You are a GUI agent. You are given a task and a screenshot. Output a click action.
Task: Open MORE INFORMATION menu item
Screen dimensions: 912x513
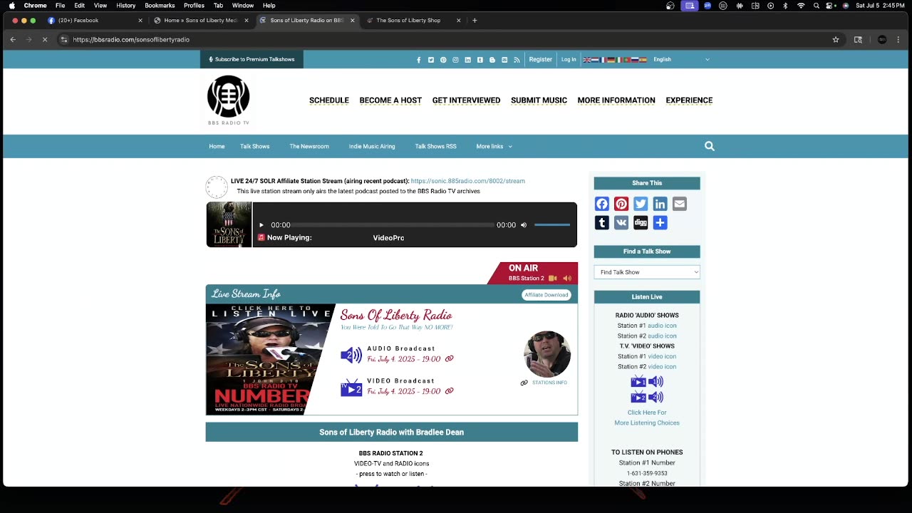pyautogui.click(x=616, y=100)
